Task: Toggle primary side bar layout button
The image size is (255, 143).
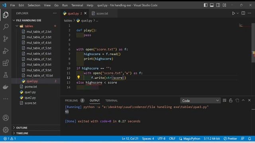Action: click(x=206, y=5)
